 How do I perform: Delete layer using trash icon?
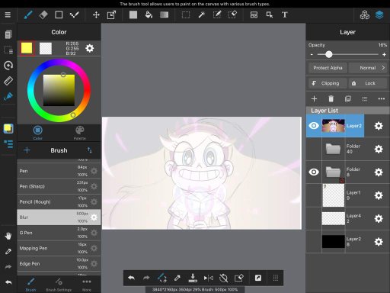(331, 98)
